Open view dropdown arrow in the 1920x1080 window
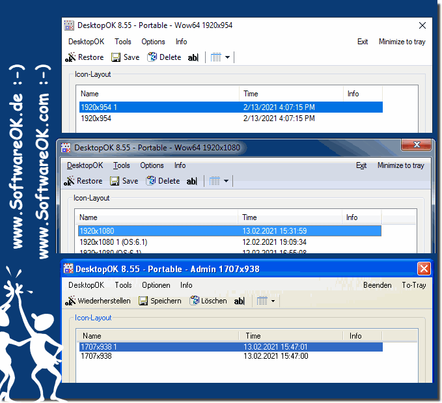The width and height of the screenshot is (442, 403). [x=227, y=182]
